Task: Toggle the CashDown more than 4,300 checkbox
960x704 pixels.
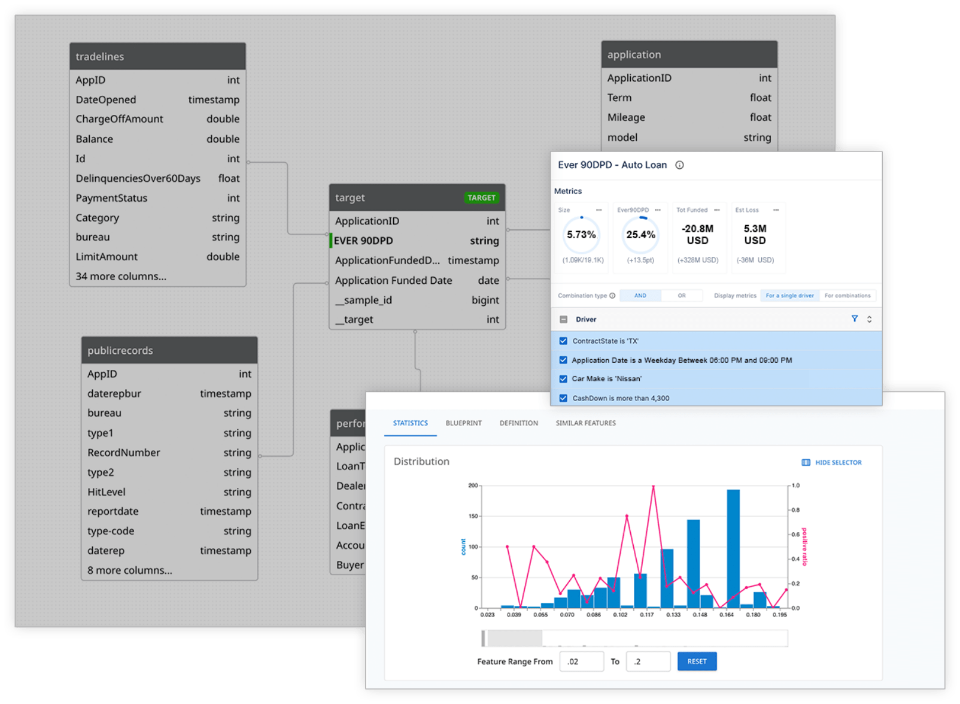Action: 563,398
